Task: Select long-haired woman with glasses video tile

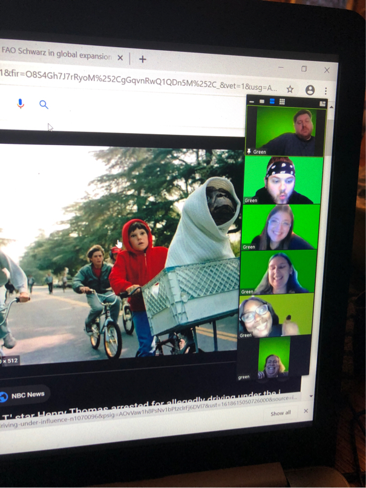Action: click(281, 227)
